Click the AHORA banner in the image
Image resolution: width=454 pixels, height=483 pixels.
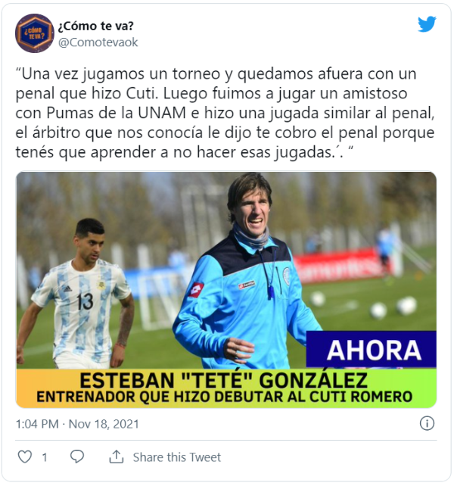(372, 350)
